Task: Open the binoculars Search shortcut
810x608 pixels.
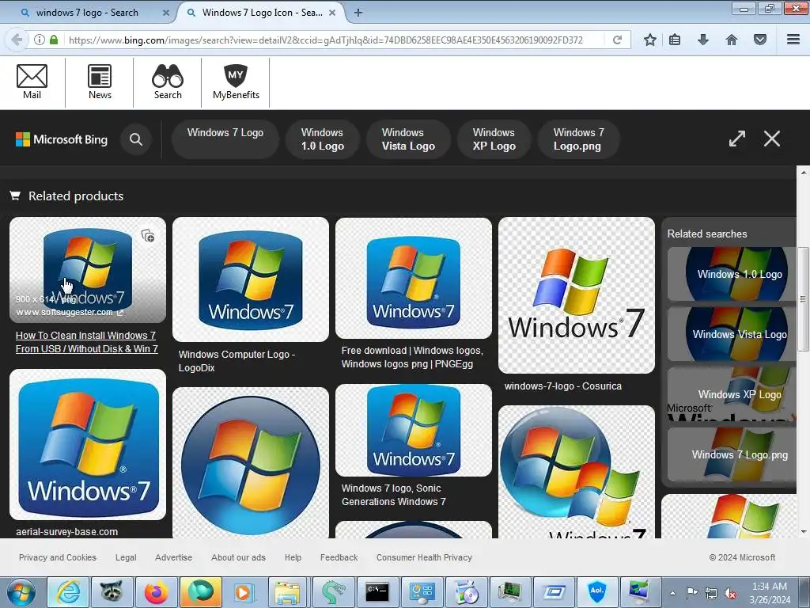Action: point(168,82)
